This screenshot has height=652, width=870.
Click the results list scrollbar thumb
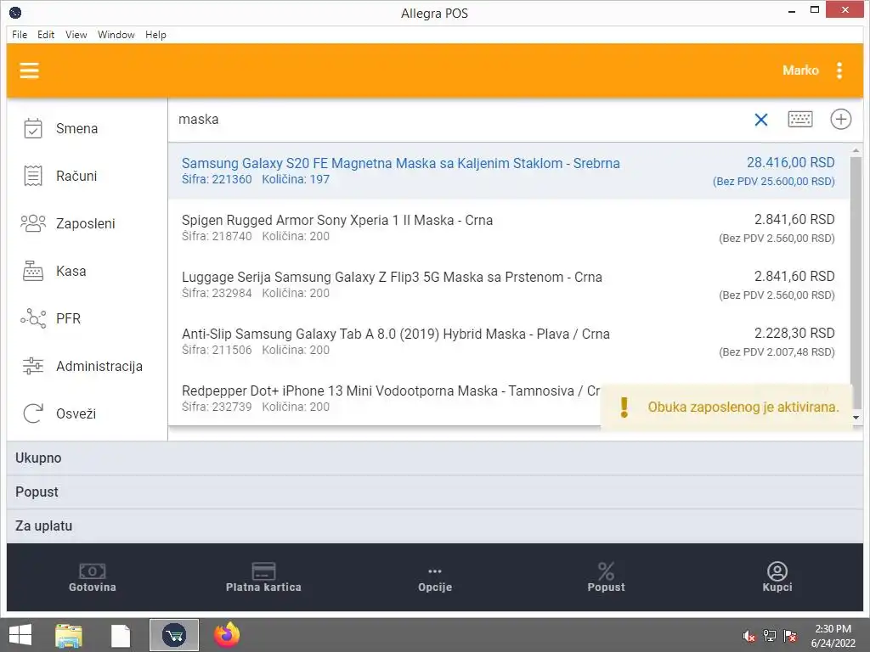856,282
